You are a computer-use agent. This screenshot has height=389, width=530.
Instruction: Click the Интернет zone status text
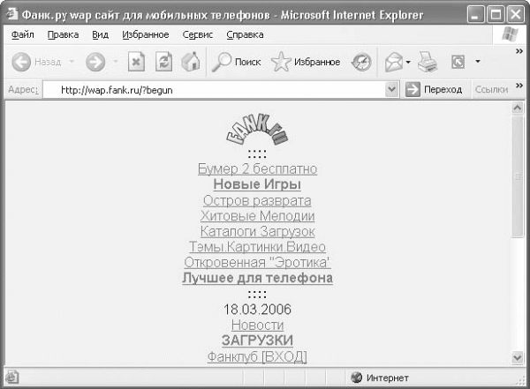click(388, 378)
